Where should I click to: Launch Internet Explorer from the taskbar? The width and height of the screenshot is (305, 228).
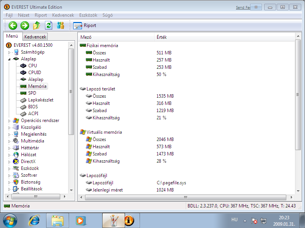tap(34, 221)
